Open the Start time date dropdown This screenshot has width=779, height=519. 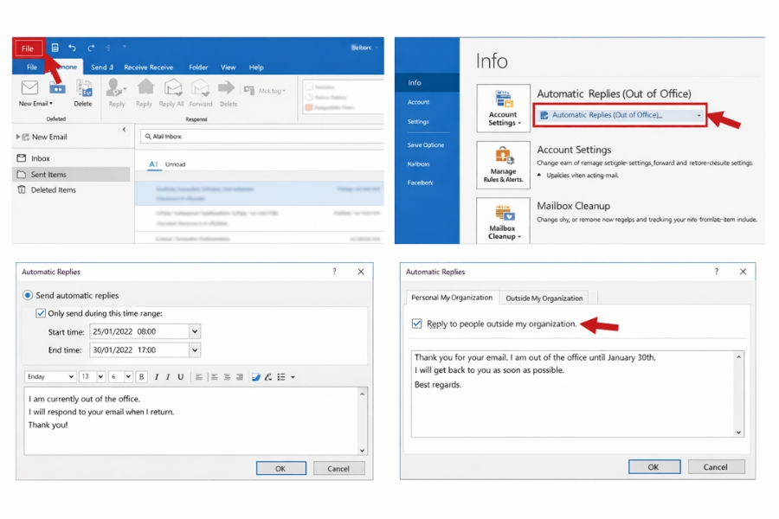195,331
